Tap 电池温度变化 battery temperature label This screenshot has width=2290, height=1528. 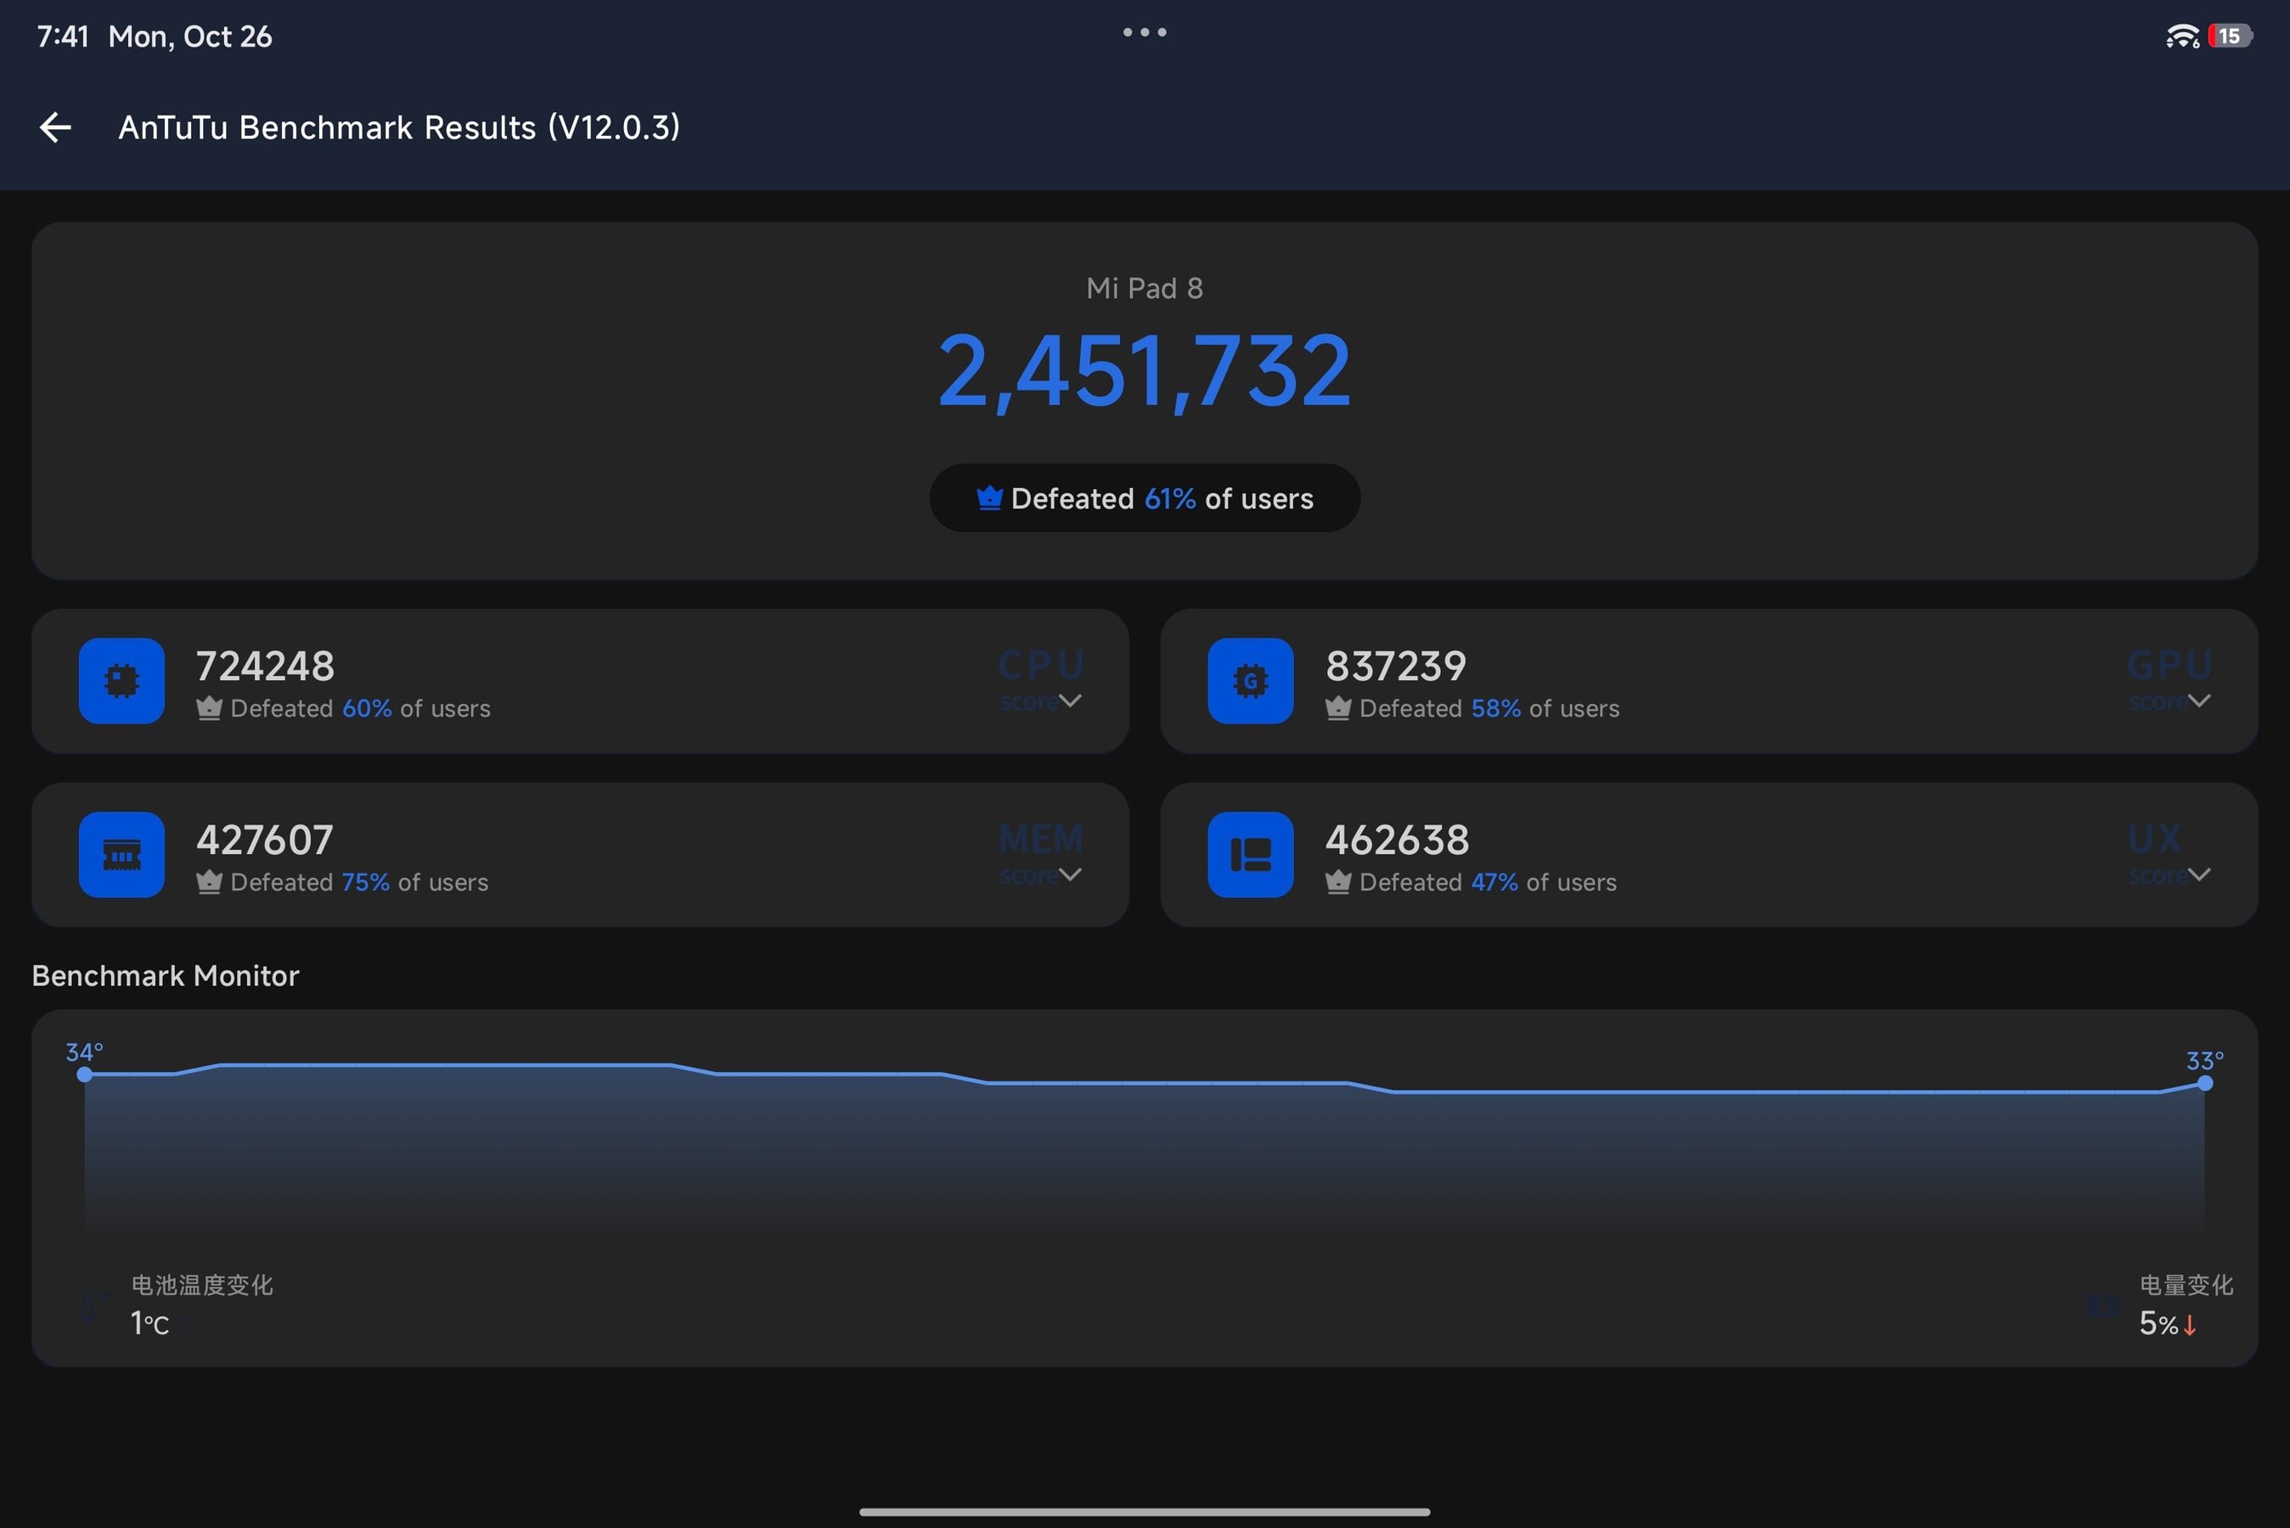click(x=202, y=1285)
